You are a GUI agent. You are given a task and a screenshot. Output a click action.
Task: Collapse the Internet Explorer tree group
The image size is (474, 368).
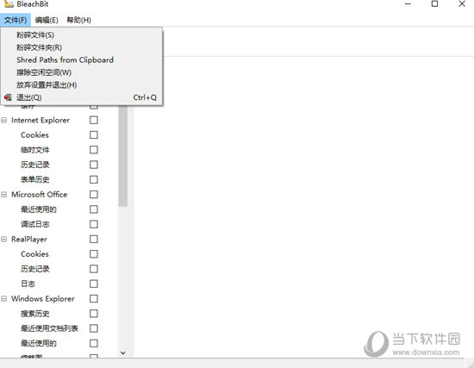click(x=4, y=120)
